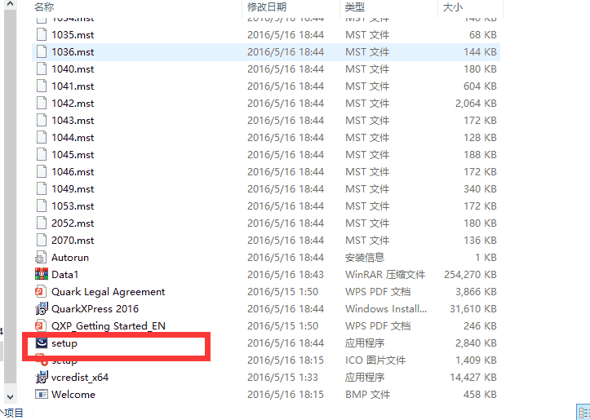Sort by the 修改日期 column header
Viewport: 590px width, 420px height.
267,7
